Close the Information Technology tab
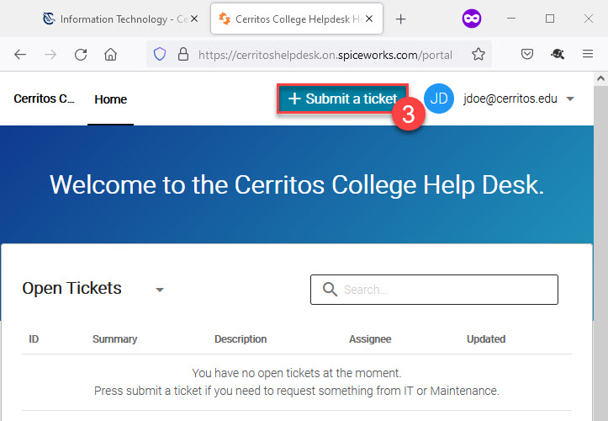 point(194,19)
